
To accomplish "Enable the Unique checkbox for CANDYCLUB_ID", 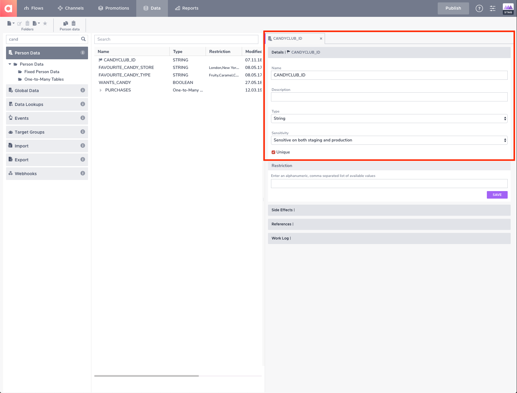I will [x=273, y=152].
